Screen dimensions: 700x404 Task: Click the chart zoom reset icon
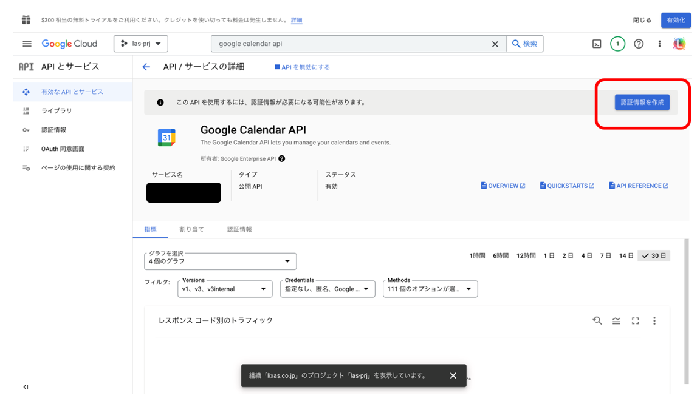[x=597, y=321]
